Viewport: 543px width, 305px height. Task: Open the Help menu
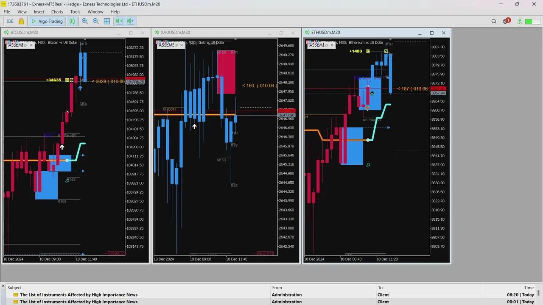point(115,12)
